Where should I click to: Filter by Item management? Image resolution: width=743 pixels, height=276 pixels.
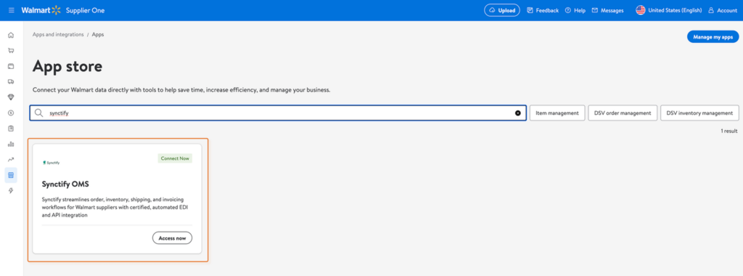557,113
